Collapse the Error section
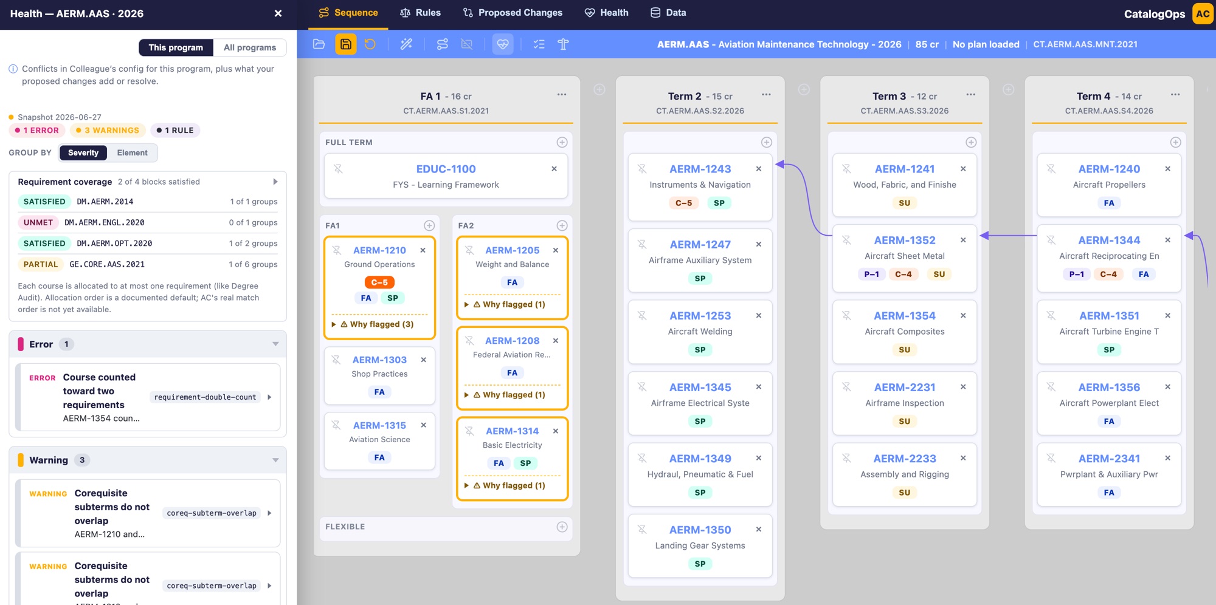 pos(275,344)
